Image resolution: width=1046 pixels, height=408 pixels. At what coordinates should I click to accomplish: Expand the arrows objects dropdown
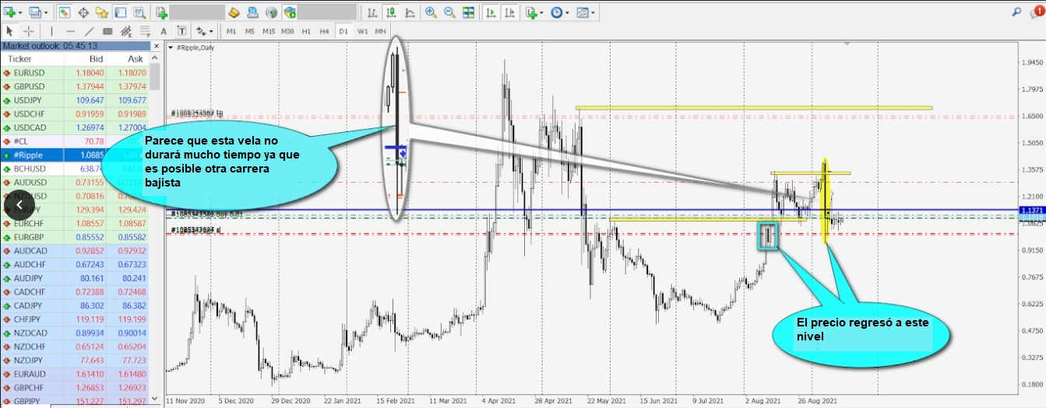click(x=211, y=31)
